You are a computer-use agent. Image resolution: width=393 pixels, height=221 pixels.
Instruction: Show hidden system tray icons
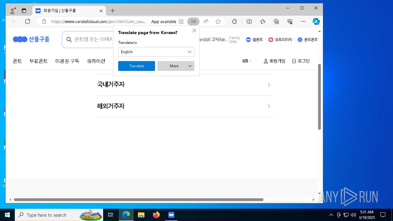coord(331,215)
